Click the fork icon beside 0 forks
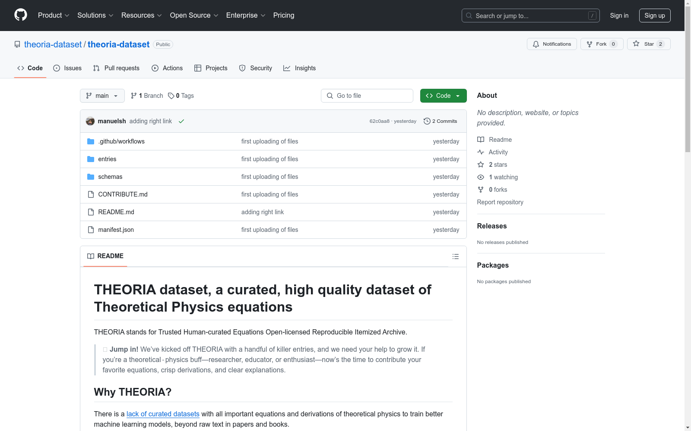 point(481,190)
